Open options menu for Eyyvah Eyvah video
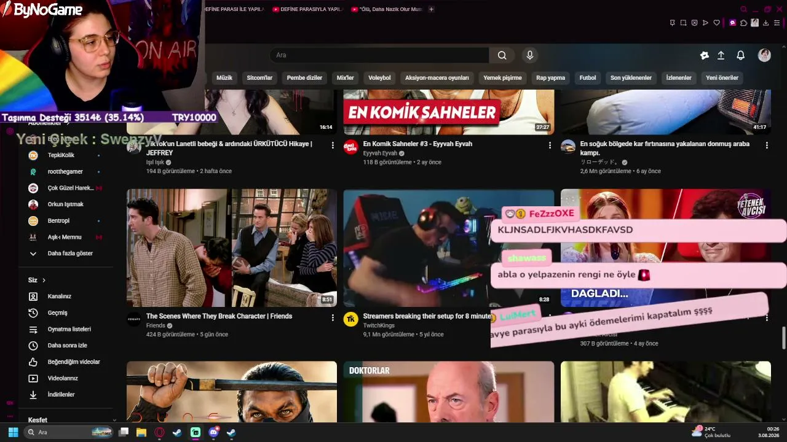The width and height of the screenshot is (787, 442). (550, 145)
